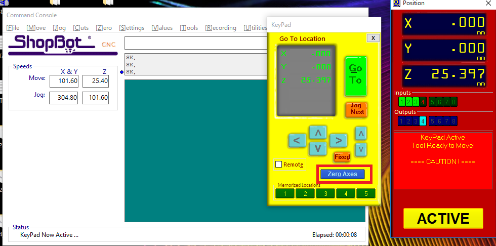Image resolution: width=496 pixels, height=246 pixels.
Task: Open the [T]ools menu
Action: [189, 28]
